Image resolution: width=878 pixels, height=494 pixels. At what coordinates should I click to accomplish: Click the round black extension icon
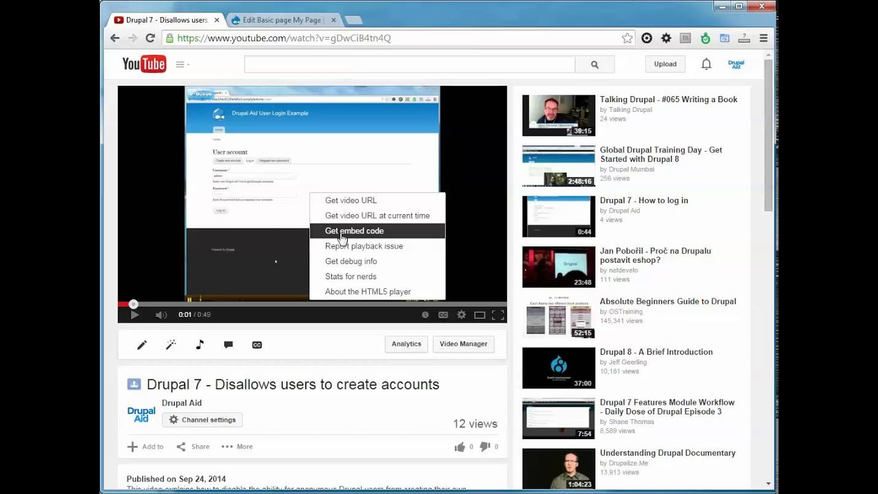[x=647, y=38]
